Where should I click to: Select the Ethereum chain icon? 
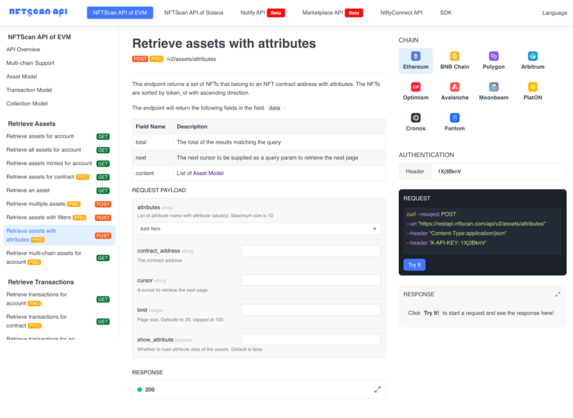click(416, 56)
